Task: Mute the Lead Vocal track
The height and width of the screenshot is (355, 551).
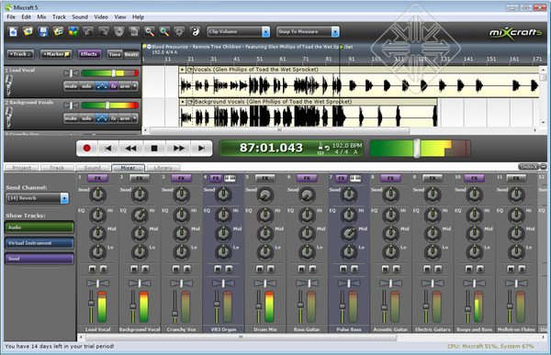Action: [71, 86]
